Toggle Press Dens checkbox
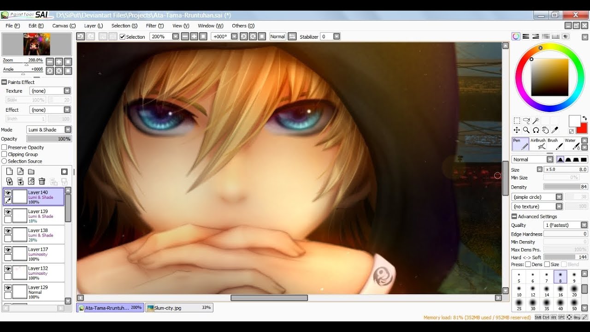Screen dimensions: 590x332 [x=528, y=265]
